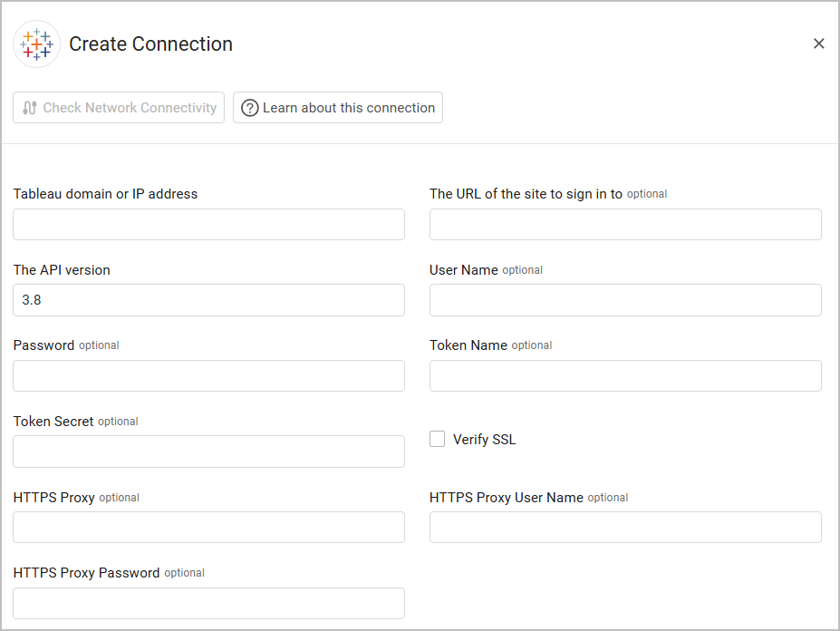Image resolution: width=840 pixels, height=631 pixels.
Task: Select the HTTPS Proxy input field
Action: pyautogui.click(x=208, y=527)
